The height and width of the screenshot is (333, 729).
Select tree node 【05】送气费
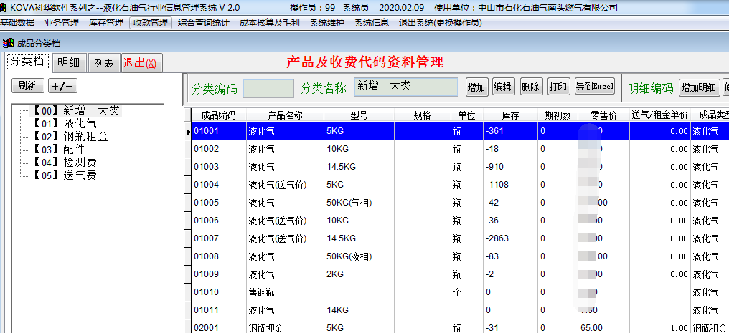pos(65,175)
